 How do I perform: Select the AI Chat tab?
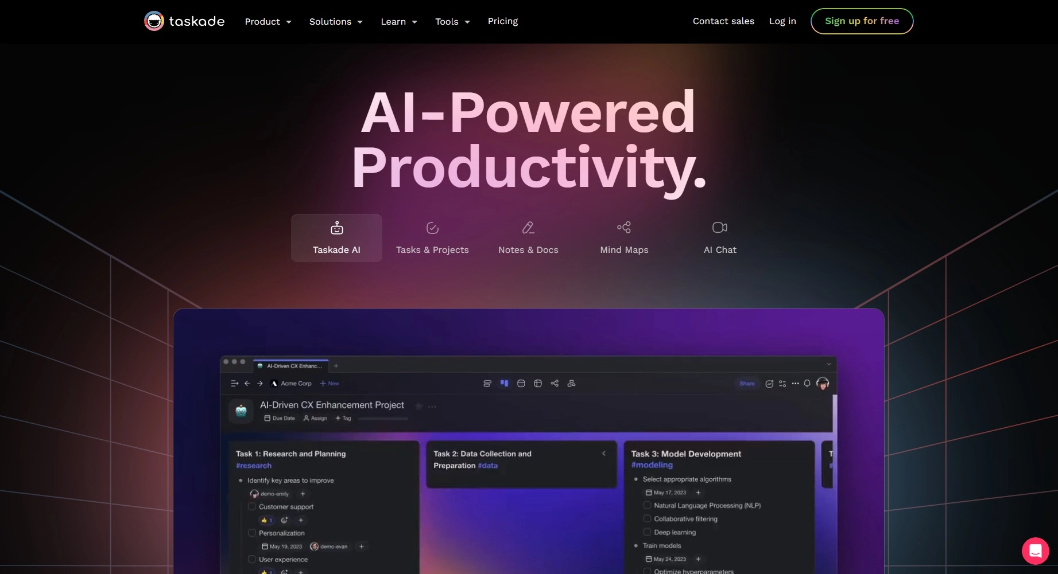(720, 238)
